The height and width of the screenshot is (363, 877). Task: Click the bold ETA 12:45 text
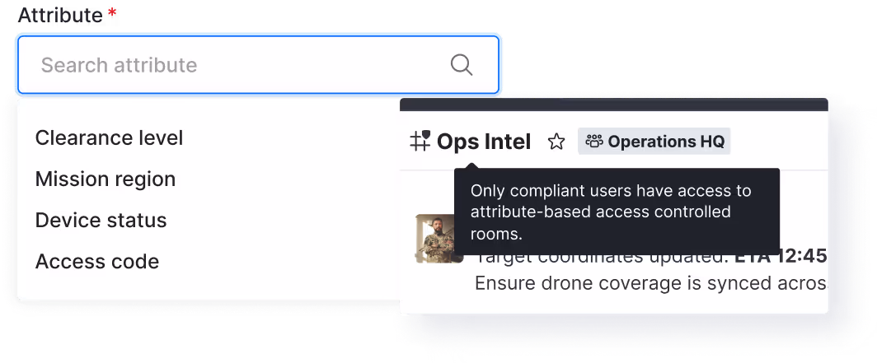pyautogui.click(x=781, y=257)
